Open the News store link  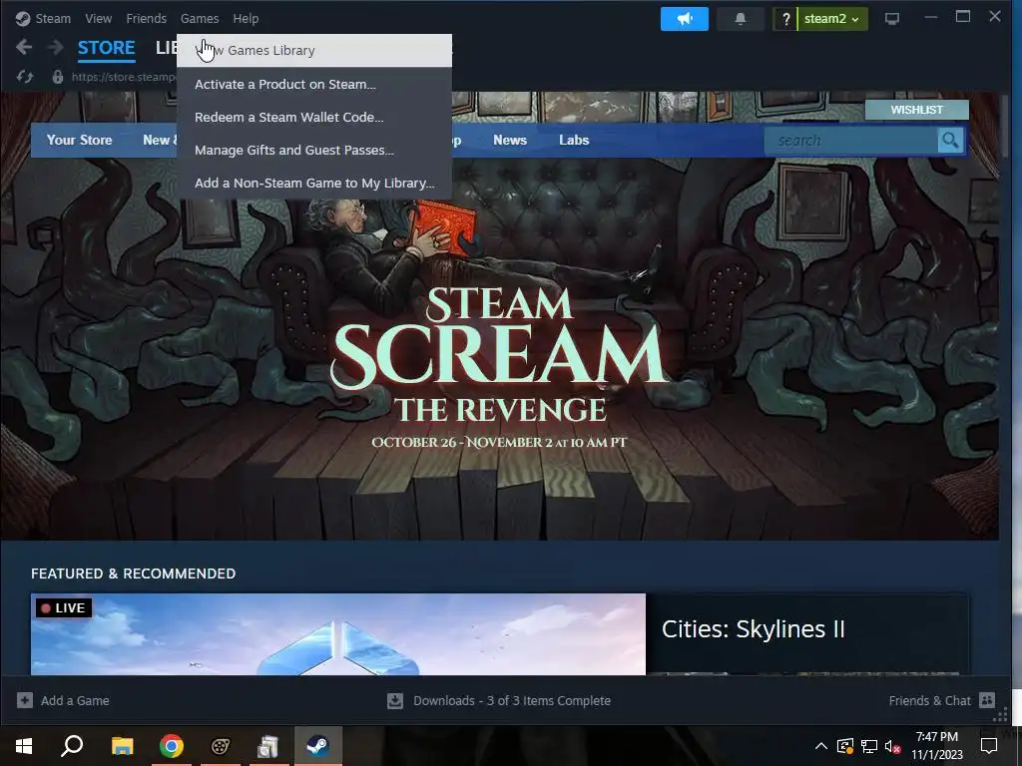pos(510,140)
